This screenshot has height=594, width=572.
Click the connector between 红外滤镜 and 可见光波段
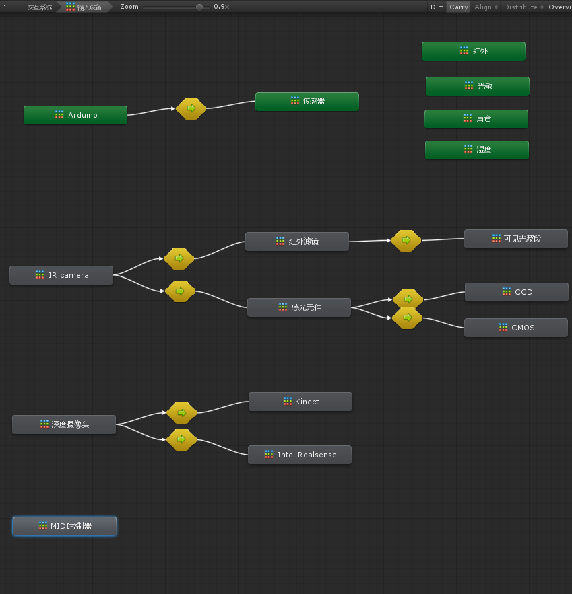(406, 241)
